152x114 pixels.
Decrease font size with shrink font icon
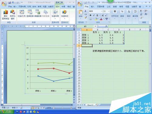point(106,15)
